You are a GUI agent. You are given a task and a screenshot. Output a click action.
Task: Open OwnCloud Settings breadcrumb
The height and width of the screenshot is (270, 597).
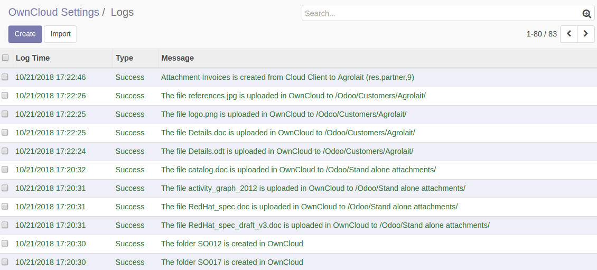[53, 12]
